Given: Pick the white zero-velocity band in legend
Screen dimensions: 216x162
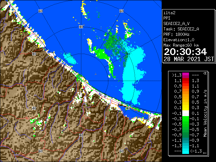Looking at the screenshot, I should point(186,113).
